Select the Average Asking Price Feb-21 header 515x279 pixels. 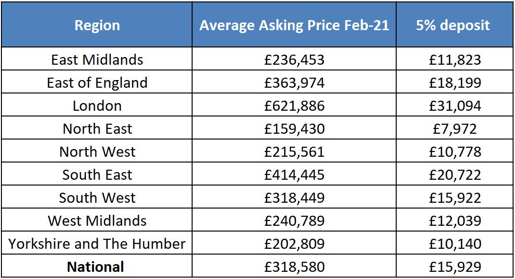coord(294,25)
